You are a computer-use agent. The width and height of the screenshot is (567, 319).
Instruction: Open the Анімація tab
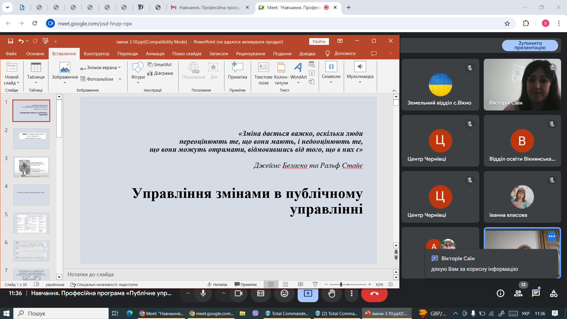(155, 54)
